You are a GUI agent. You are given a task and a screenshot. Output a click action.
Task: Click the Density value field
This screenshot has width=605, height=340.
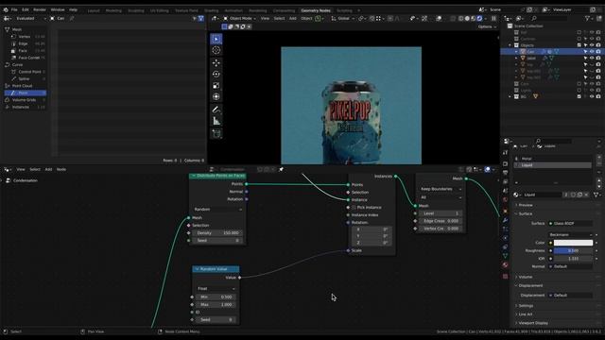pyautogui.click(x=218, y=233)
